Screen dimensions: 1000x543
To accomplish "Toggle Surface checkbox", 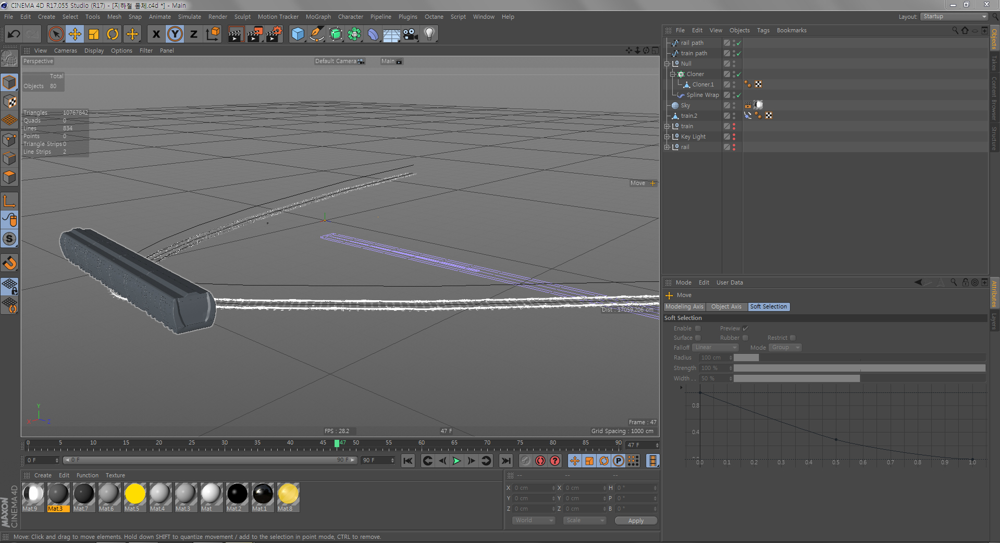I will click(698, 338).
